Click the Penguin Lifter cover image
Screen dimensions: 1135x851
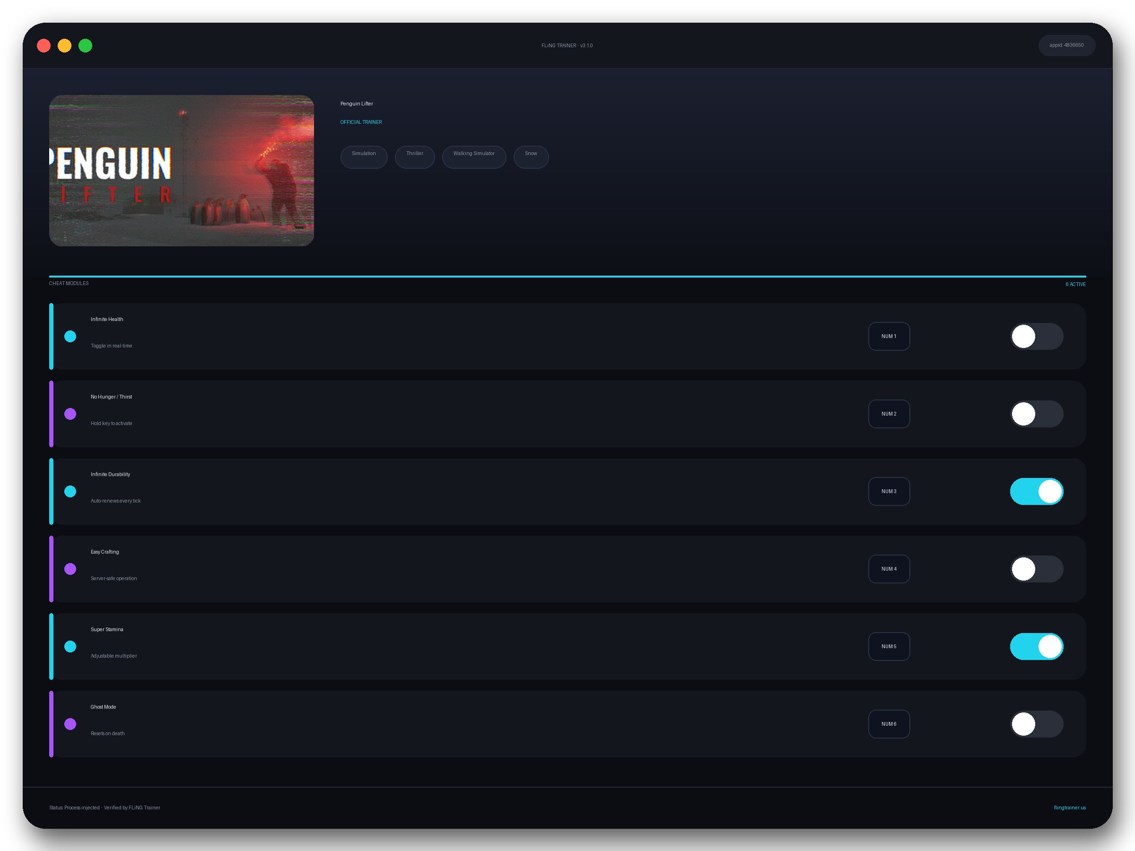pyautogui.click(x=182, y=170)
